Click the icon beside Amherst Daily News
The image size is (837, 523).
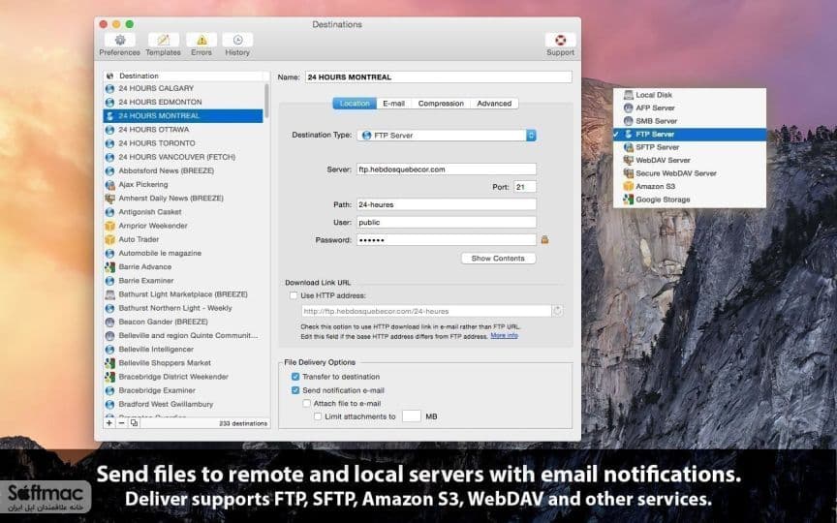tap(110, 199)
